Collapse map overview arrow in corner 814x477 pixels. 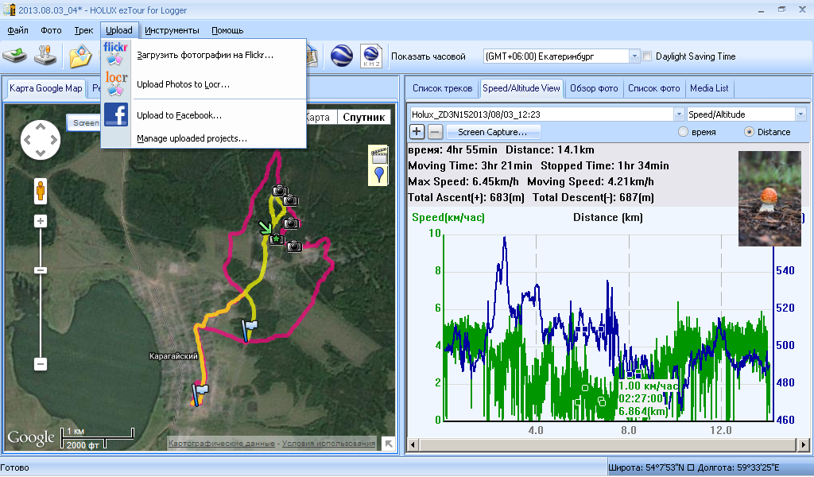(x=388, y=444)
